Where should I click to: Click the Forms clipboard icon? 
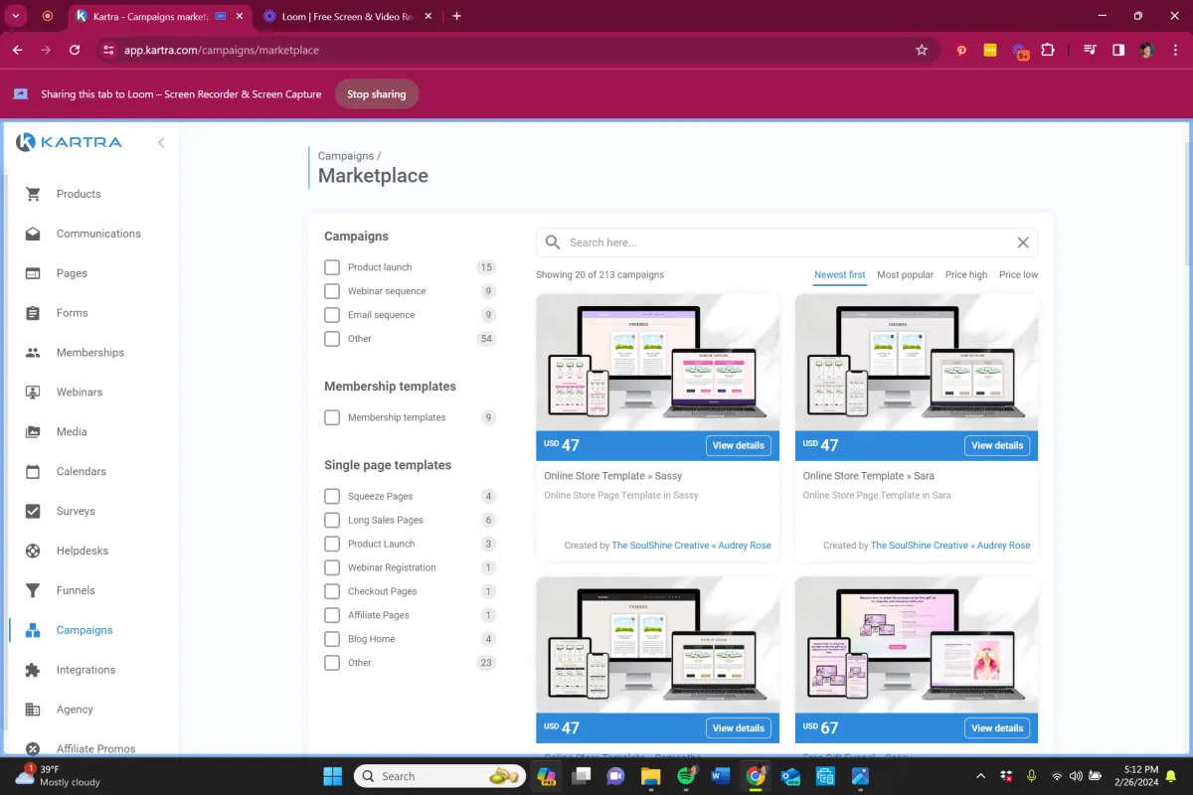click(x=33, y=313)
